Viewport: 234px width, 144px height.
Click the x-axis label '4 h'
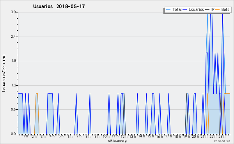[x=52, y=136]
